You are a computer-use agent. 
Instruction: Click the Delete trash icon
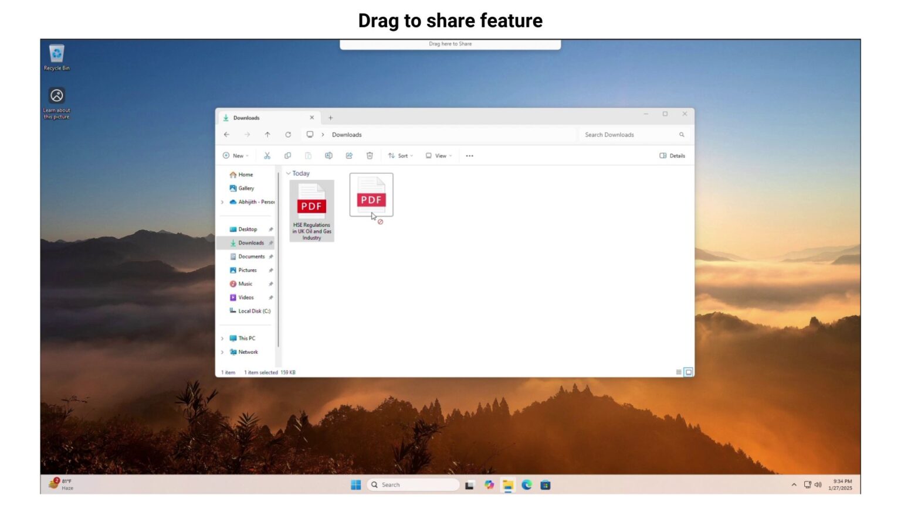coord(370,155)
